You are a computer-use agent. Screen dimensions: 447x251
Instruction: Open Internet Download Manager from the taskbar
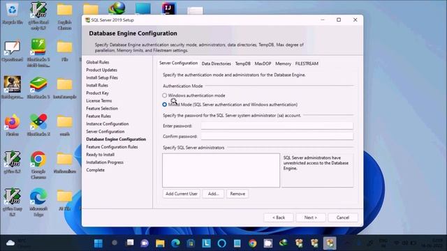point(284,243)
